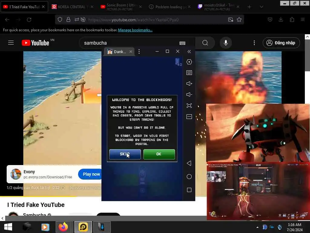
Task: Open YouTube virtual keyboard icon
Action: (x=182, y=43)
